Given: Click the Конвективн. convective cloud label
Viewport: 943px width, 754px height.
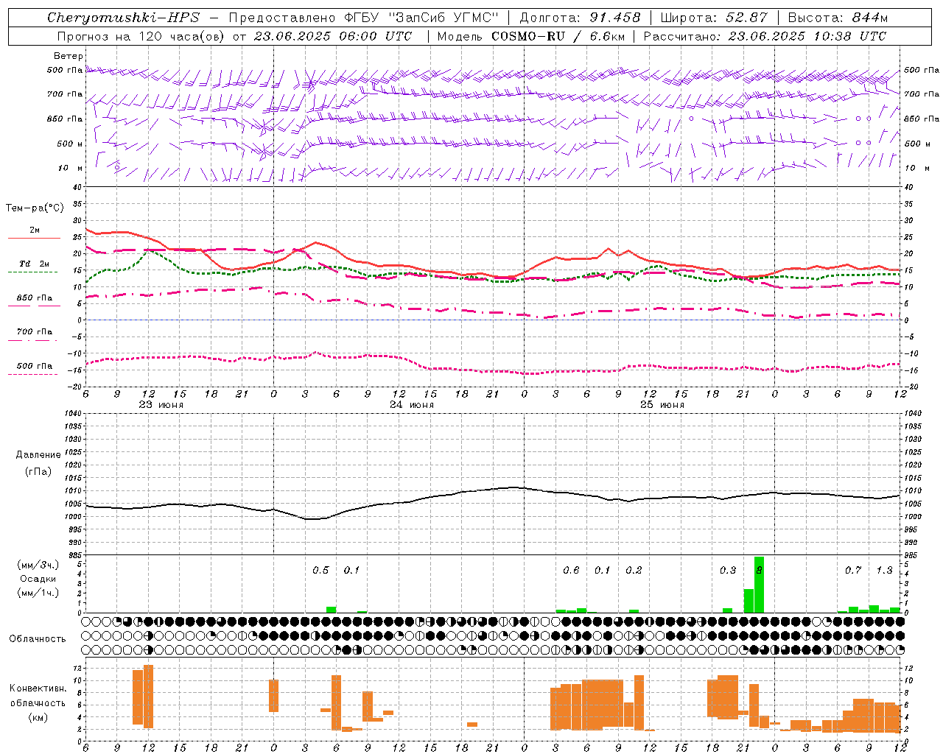Looking at the screenshot, I should point(38,688).
